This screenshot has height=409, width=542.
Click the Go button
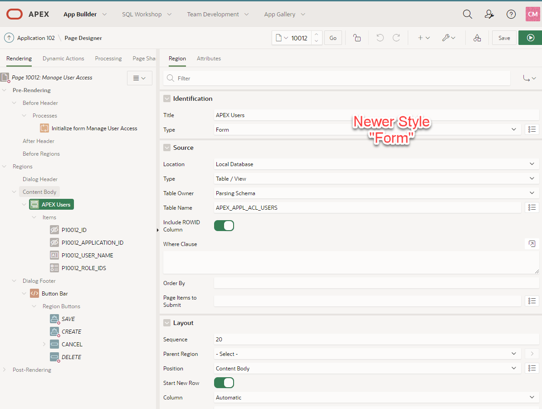[333, 38]
